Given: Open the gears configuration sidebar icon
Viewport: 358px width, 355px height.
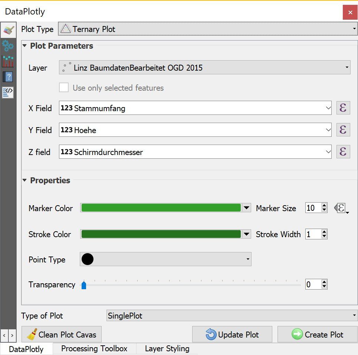Looking at the screenshot, I should click(8, 46).
